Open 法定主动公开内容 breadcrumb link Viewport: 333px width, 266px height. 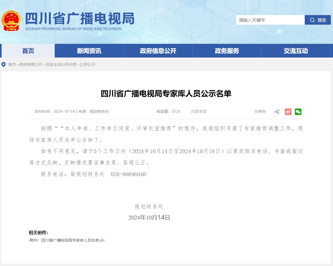pyautogui.click(x=61, y=64)
